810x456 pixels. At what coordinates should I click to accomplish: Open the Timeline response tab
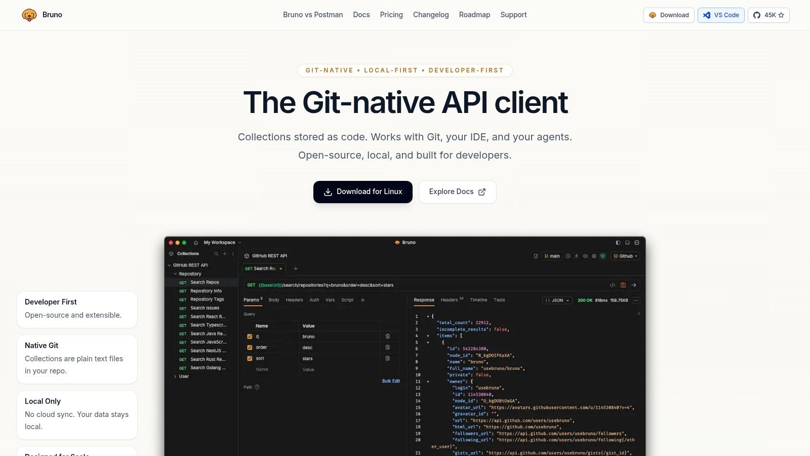pyautogui.click(x=478, y=300)
